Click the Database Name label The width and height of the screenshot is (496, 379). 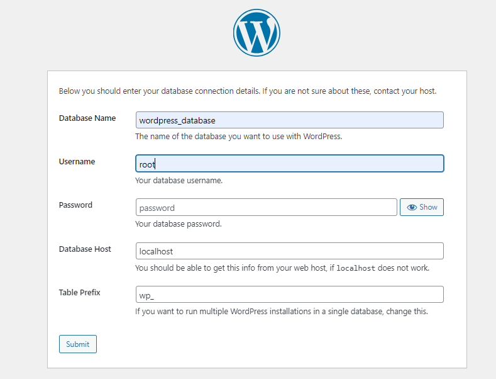pos(87,118)
